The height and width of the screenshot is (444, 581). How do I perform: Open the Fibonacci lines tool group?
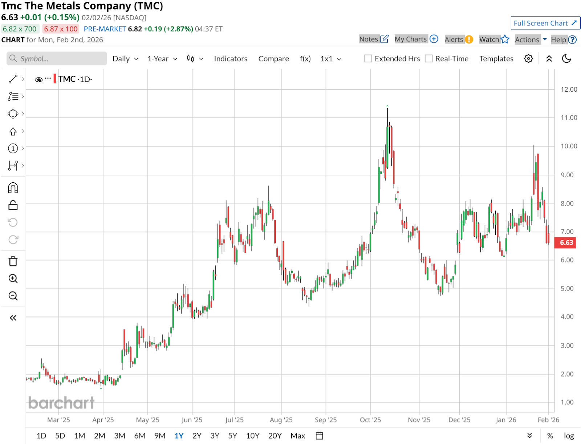click(13, 96)
